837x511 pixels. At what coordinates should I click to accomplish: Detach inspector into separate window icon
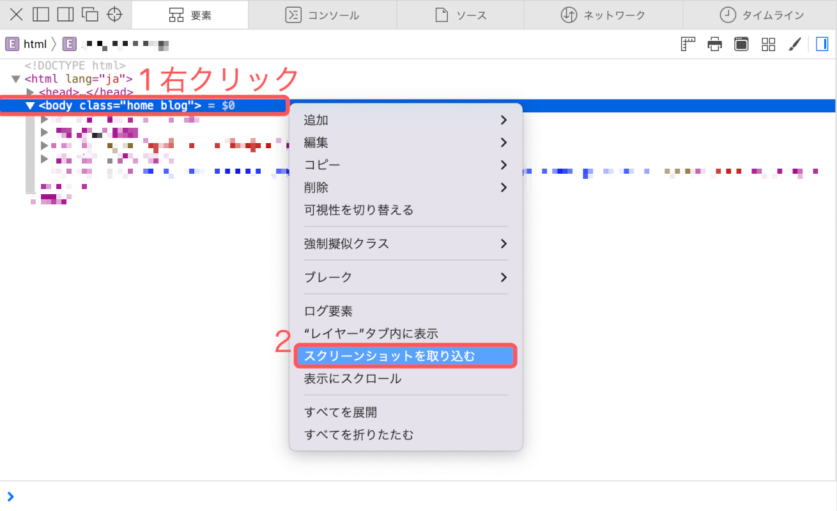(90, 14)
